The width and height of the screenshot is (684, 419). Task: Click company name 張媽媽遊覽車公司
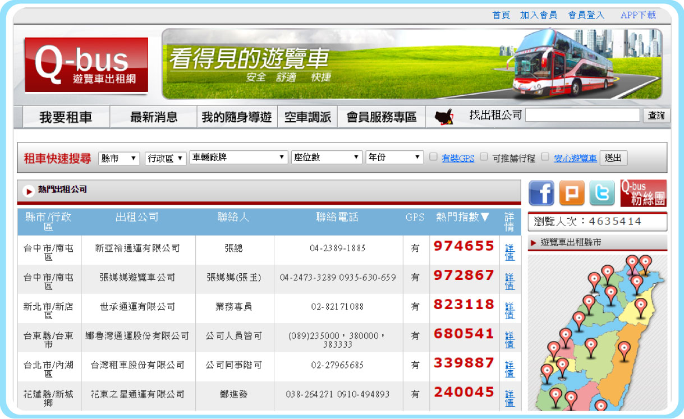137,277
